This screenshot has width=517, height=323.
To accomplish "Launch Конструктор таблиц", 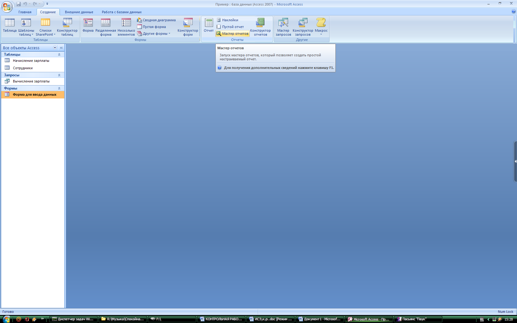I will [67, 27].
